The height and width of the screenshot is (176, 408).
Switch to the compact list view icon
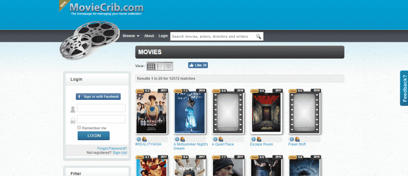[168, 66]
